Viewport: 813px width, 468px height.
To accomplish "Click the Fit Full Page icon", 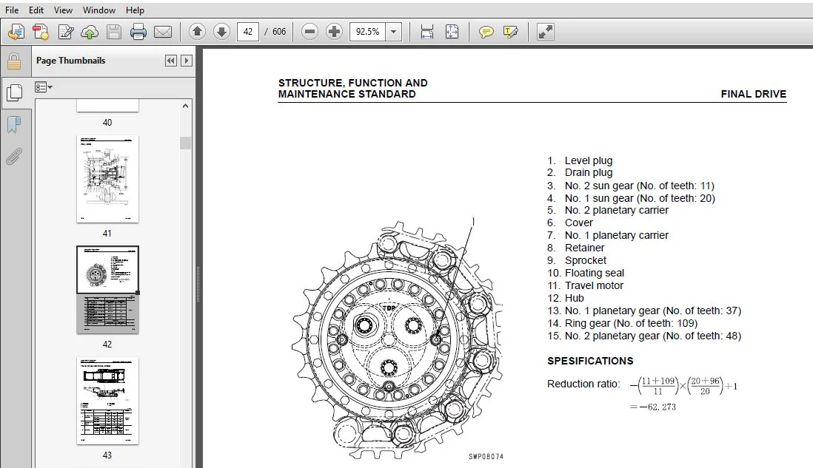I will [x=452, y=32].
